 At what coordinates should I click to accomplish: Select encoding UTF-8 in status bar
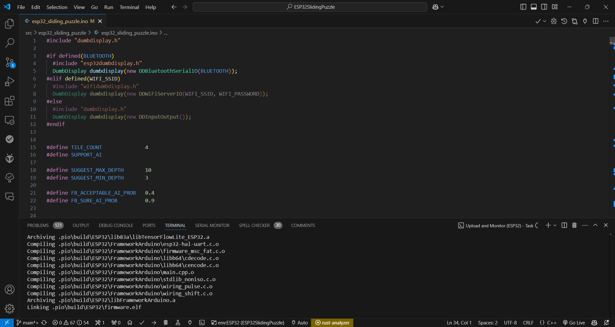pyautogui.click(x=510, y=323)
